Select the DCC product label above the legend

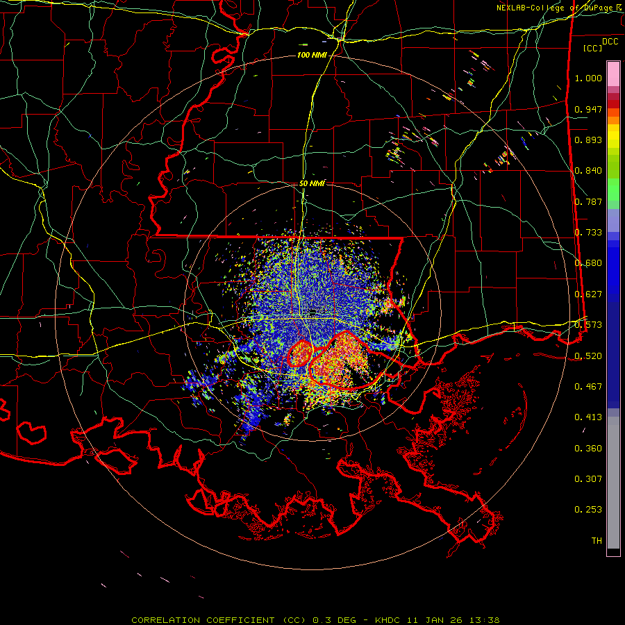tap(610, 42)
